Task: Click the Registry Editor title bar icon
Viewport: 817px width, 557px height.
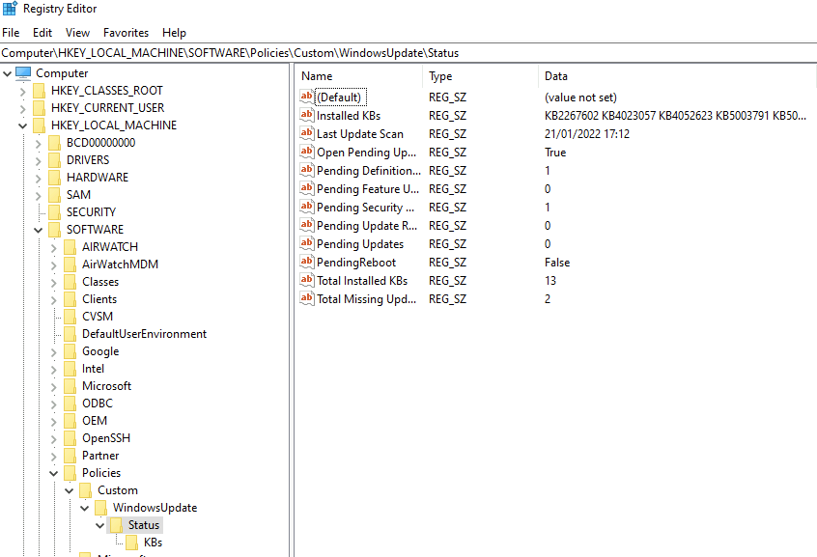Action: 10,10
